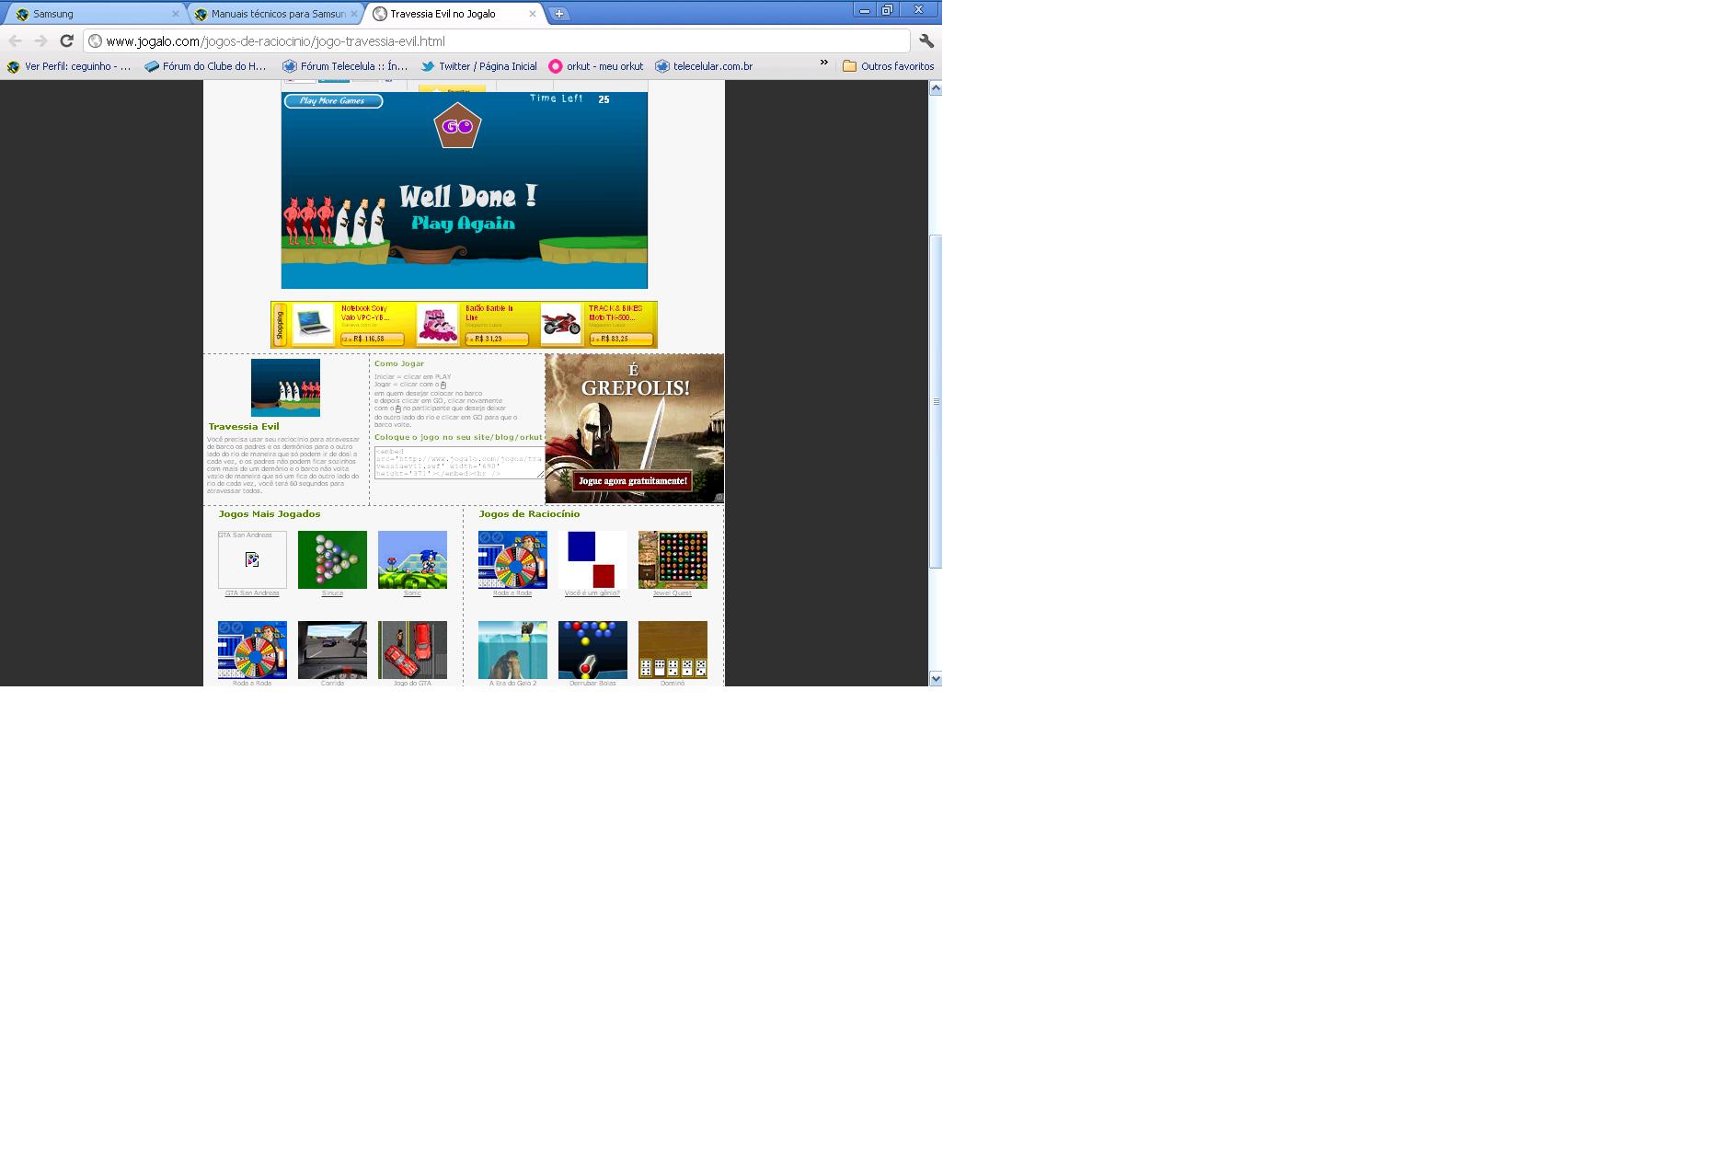The height and width of the screenshot is (1151, 1725).
Task: Reload the page with the refresh icon
Action: (66, 40)
